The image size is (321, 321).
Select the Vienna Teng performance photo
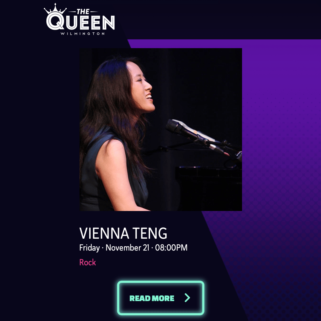click(x=161, y=129)
